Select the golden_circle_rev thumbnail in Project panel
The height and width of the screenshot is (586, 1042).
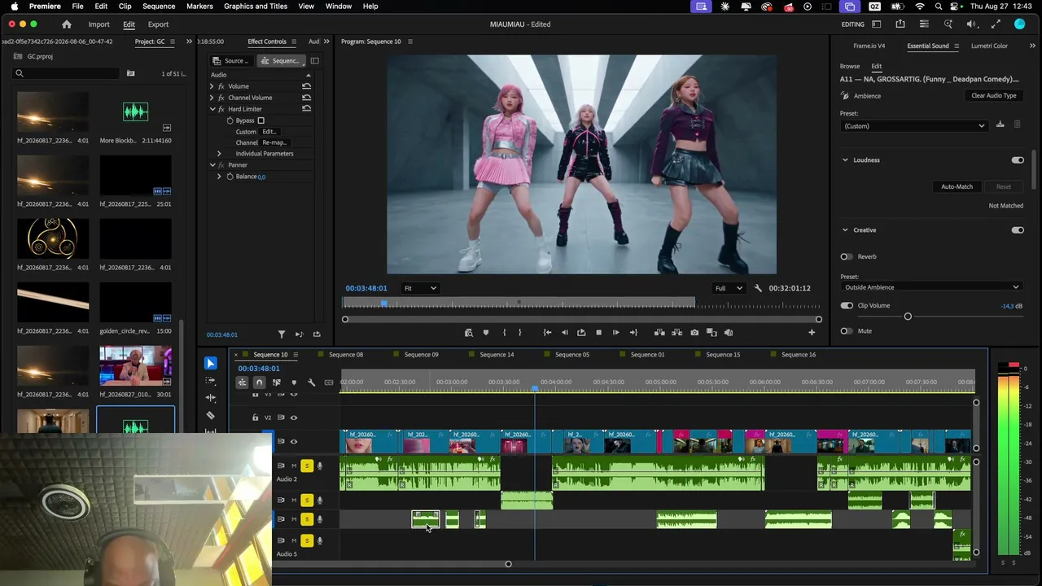(135, 302)
